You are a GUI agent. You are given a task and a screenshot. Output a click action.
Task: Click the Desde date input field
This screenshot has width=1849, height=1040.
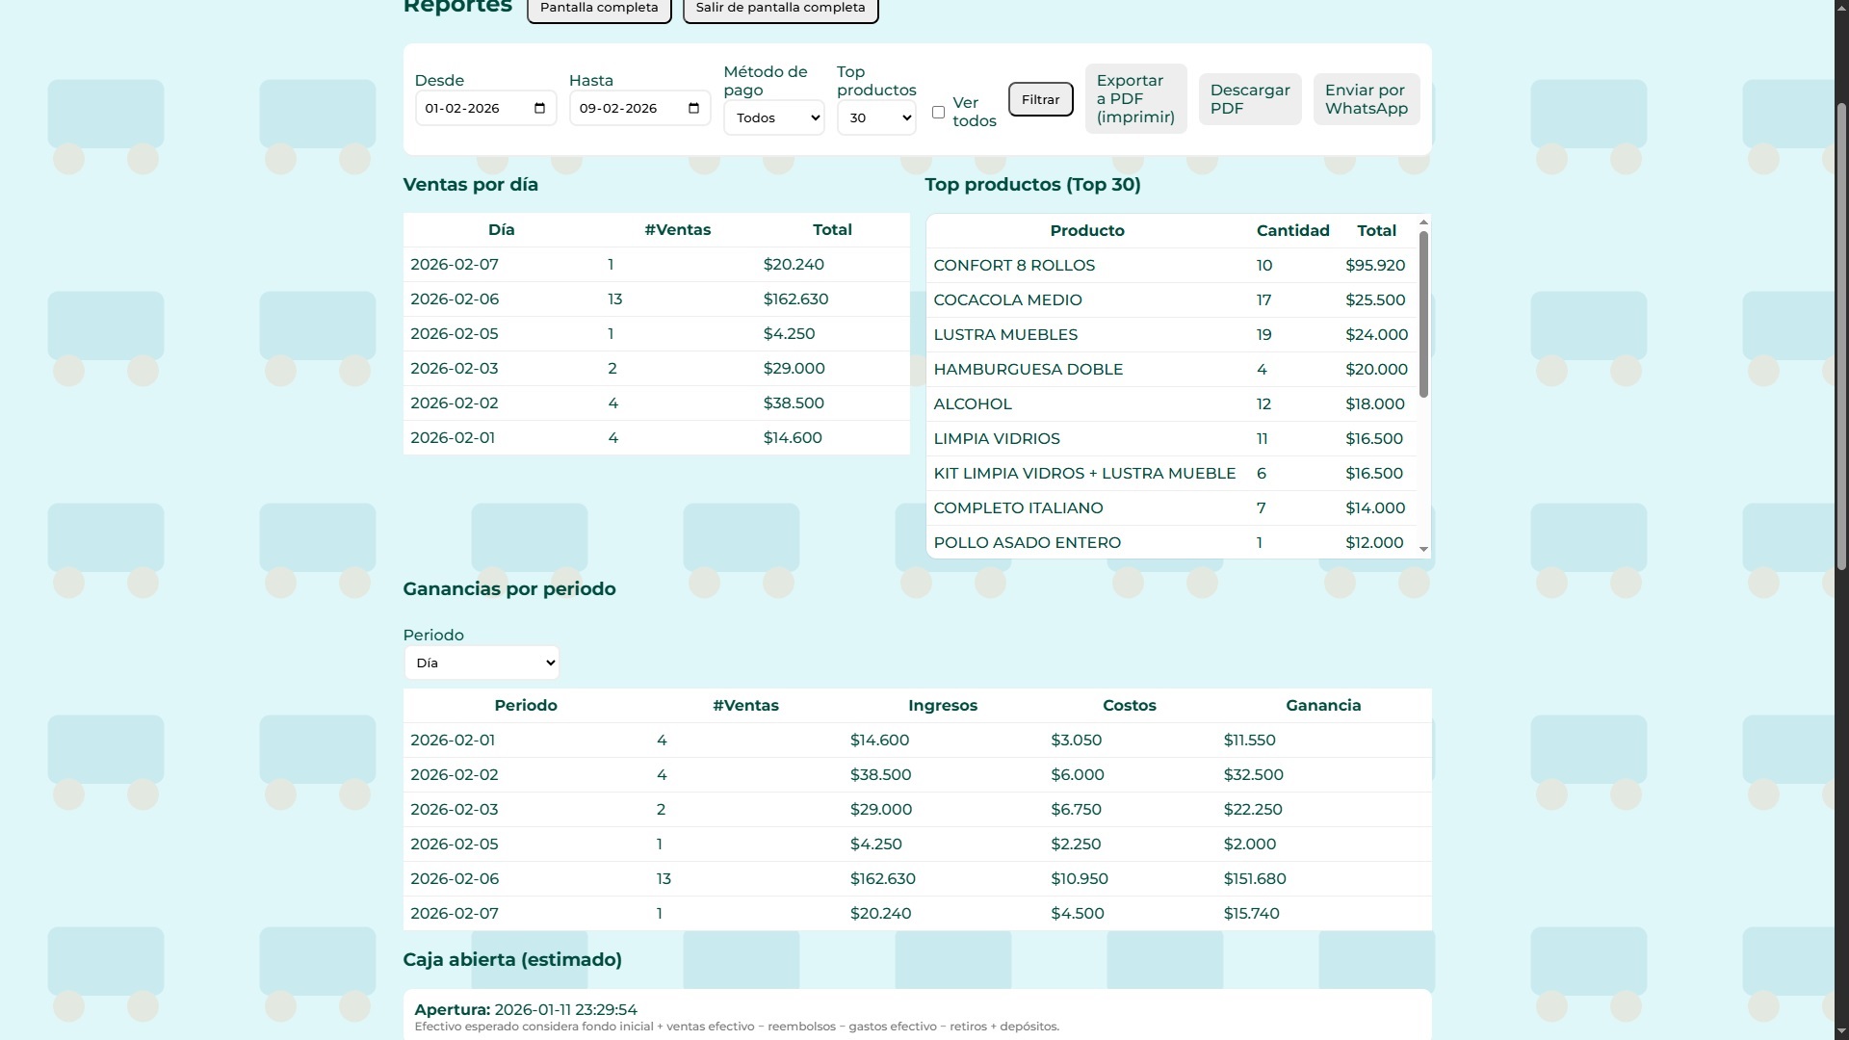pos(472,108)
